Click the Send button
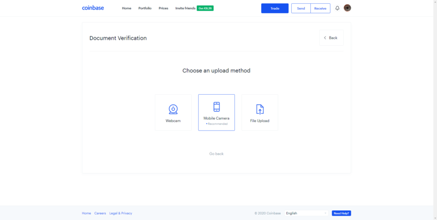437x220 pixels. (x=301, y=8)
